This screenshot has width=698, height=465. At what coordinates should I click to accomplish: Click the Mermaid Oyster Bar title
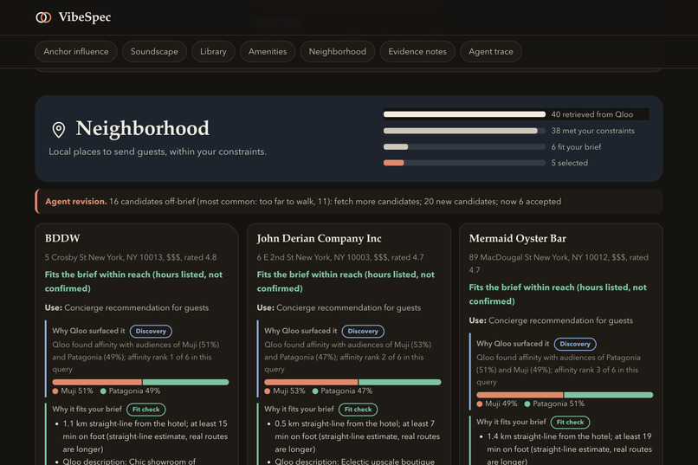[518, 239]
